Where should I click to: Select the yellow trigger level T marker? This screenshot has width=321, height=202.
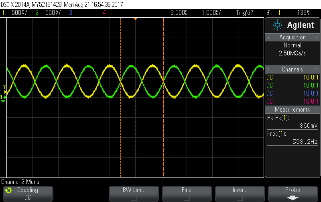tap(5, 90)
